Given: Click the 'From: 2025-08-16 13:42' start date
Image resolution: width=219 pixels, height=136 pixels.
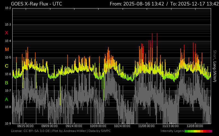Looking at the screenshot, I should click(137, 4).
